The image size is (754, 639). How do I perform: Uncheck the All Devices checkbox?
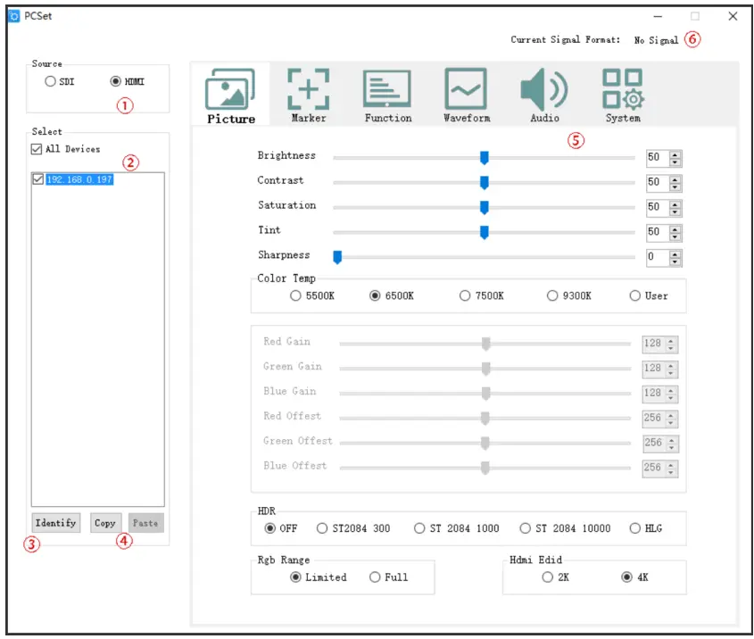[x=37, y=149]
